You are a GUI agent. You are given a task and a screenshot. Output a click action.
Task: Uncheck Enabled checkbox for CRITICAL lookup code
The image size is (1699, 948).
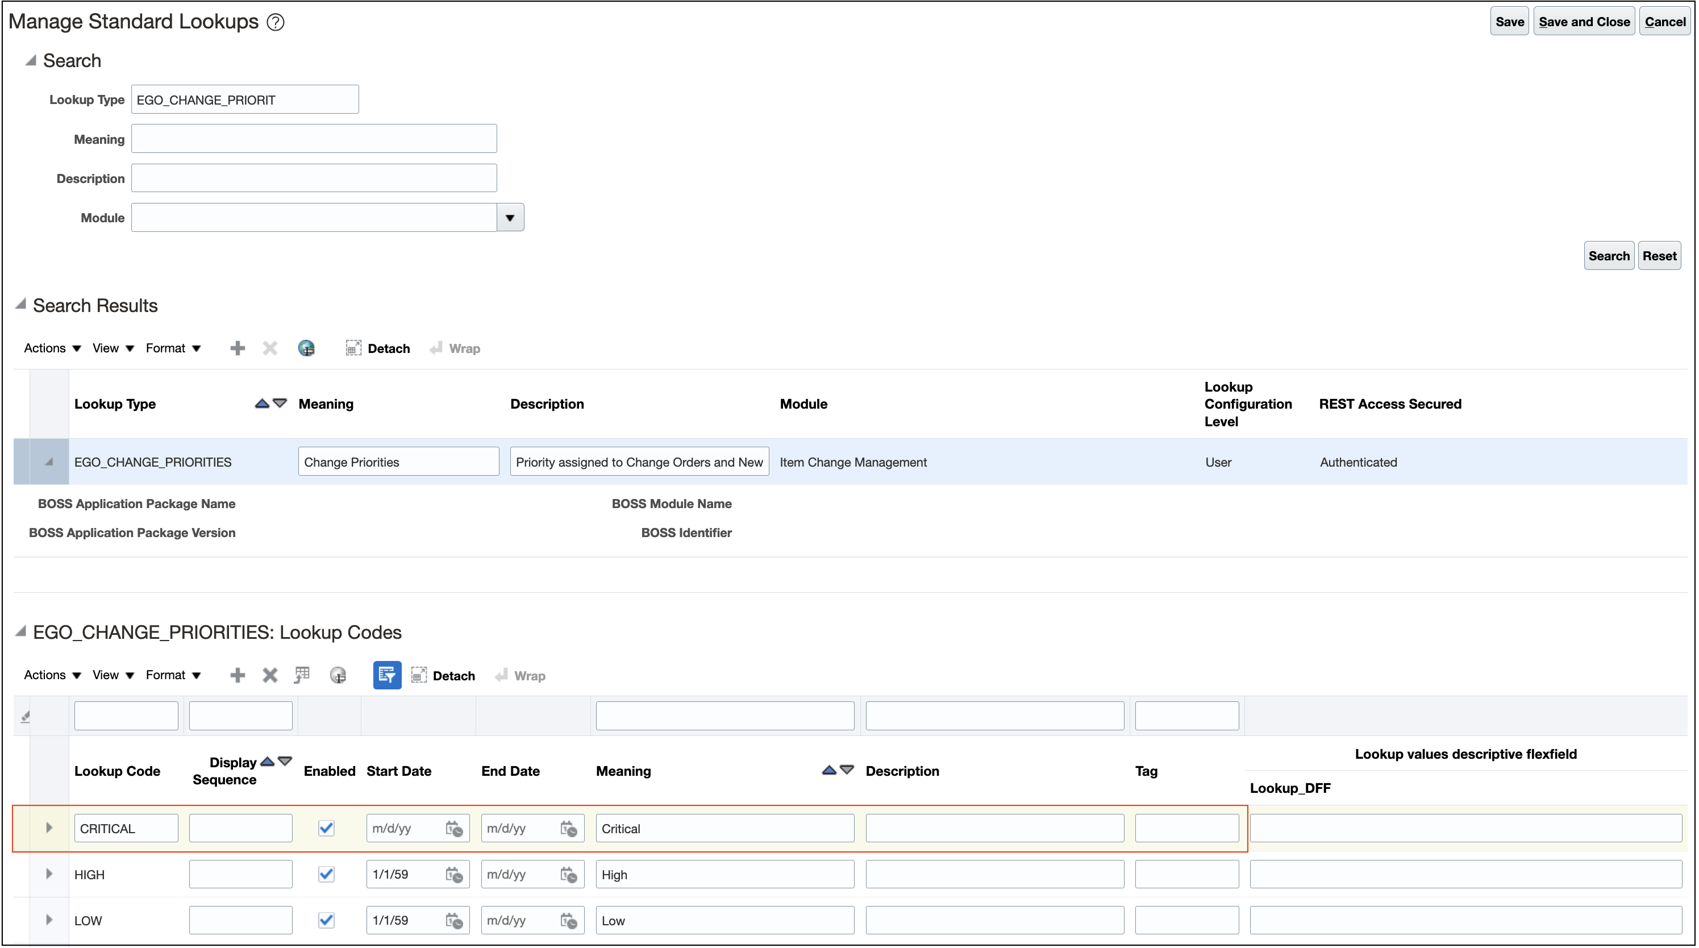coord(327,829)
